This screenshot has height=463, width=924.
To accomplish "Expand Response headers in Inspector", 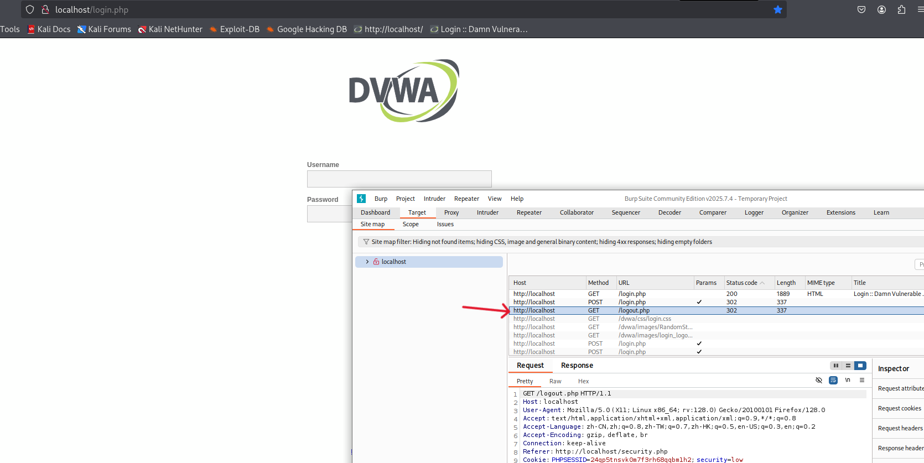I will coord(899,448).
